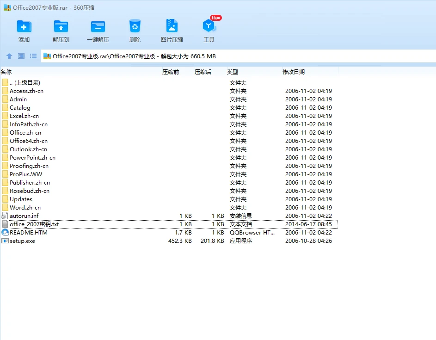
Task: Select the ProPlus.WW folder name
Action: click(x=26, y=174)
